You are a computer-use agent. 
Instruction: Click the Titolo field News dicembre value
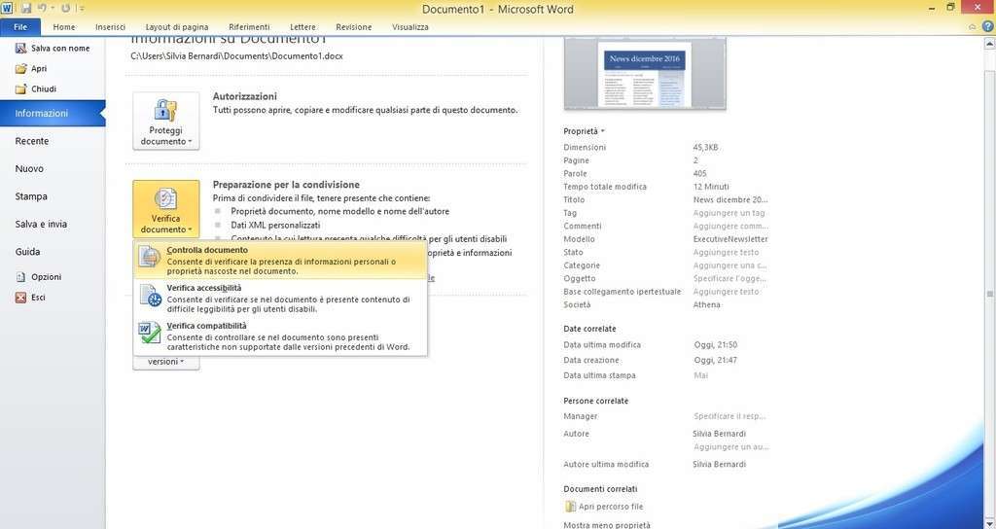[x=729, y=199]
